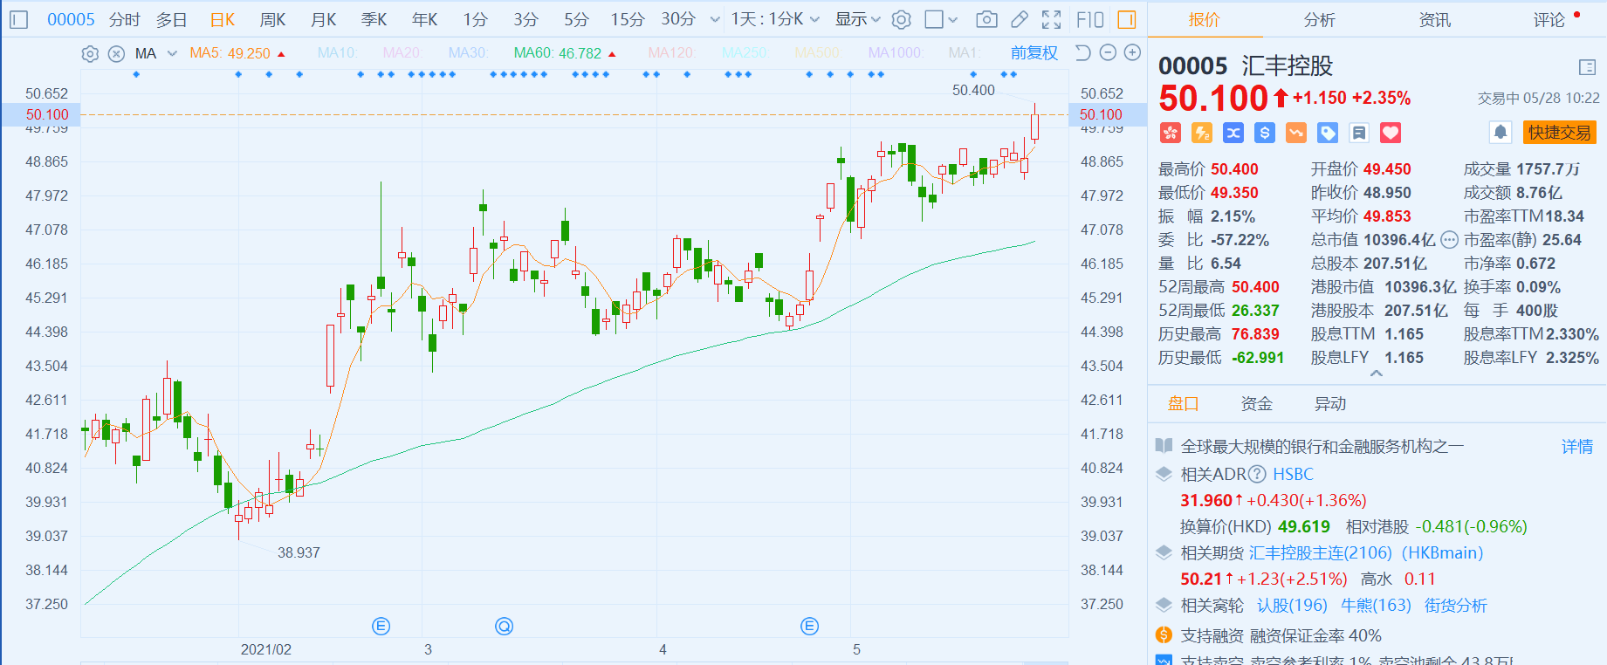
Task: Click the 快捷交易 quick trade button
Action: 1559,133
